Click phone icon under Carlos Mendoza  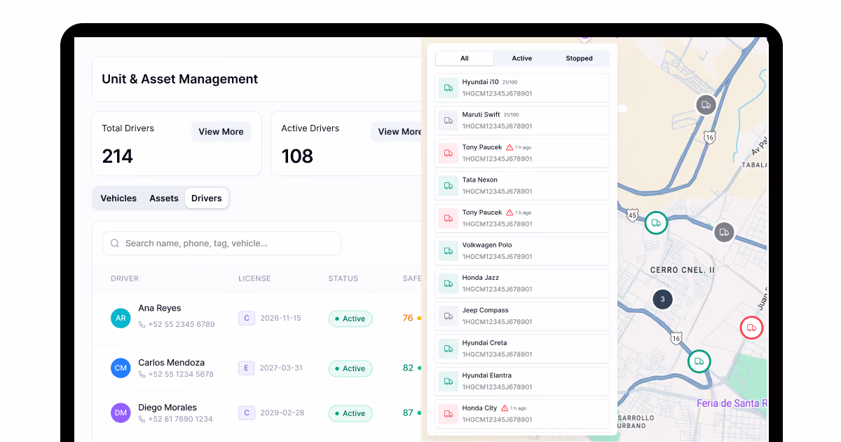tap(142, 375)
